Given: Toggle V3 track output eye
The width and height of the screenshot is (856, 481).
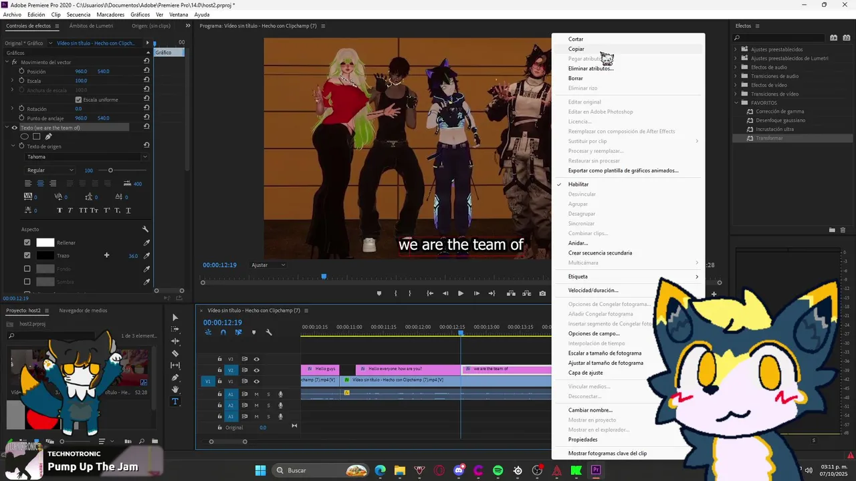Looking at the screenshot, I should click(x=256, y=359).
